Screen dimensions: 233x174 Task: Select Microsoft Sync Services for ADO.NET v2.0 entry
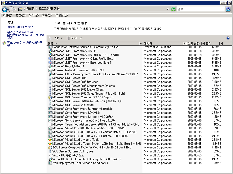(135, 120)
